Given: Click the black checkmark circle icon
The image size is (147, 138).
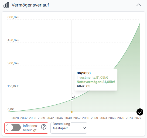Looking at the screenshot, I should (x=140, y=112).
